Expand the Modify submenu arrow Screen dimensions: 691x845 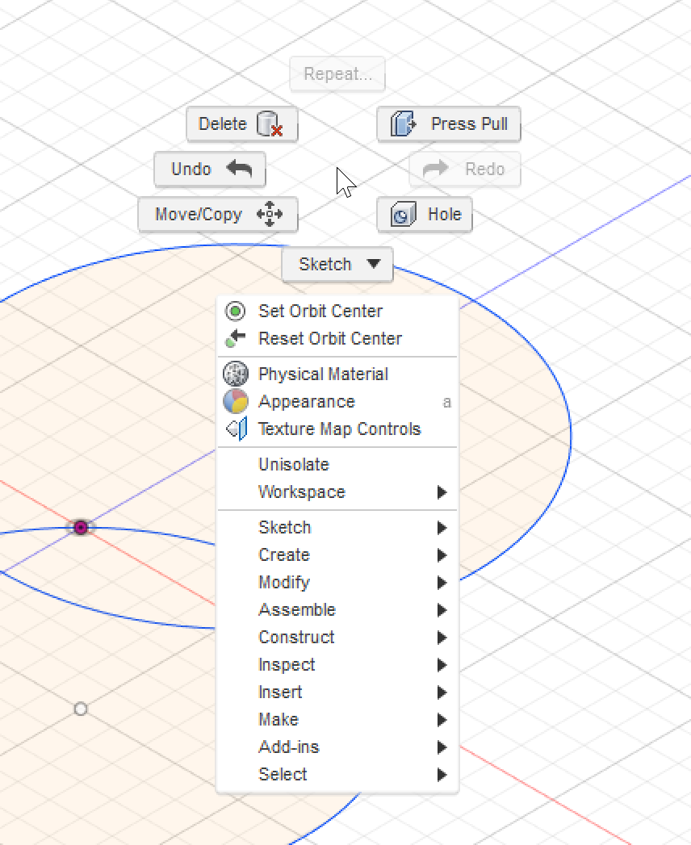pyautogui.click(x=442, y=583)
